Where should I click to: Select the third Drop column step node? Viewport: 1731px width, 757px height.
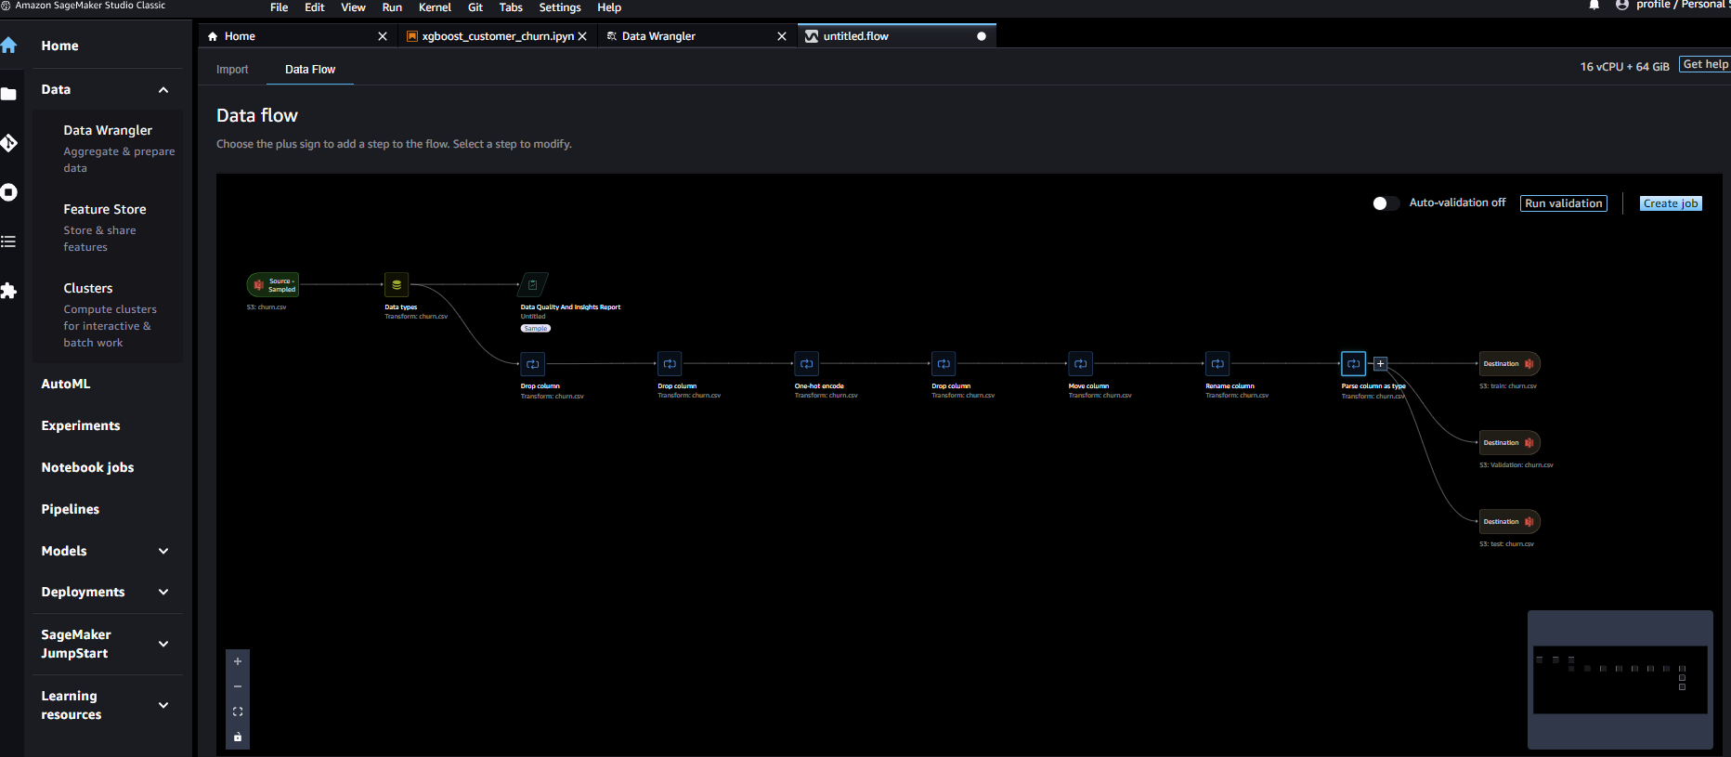[944, 364]
